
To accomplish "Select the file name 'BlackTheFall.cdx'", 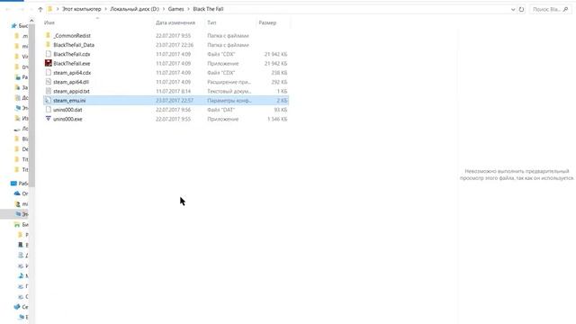I will pyautogui.click(x=72, y=54).
